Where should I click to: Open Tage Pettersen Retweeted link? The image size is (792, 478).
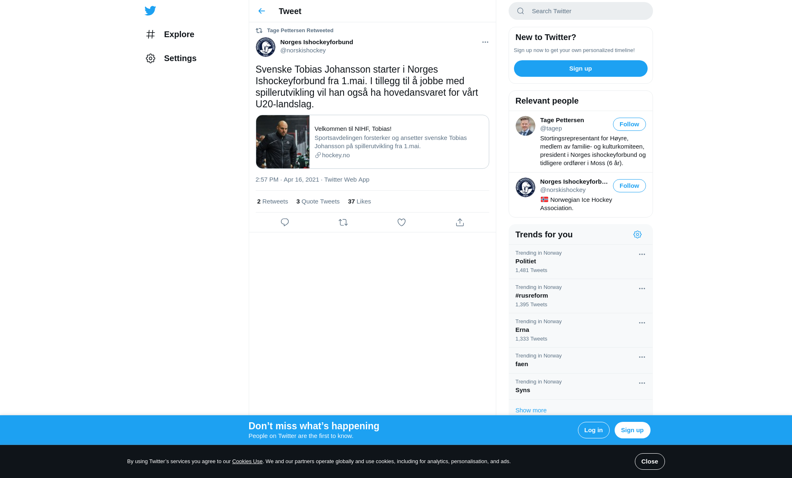coord(300,31)
